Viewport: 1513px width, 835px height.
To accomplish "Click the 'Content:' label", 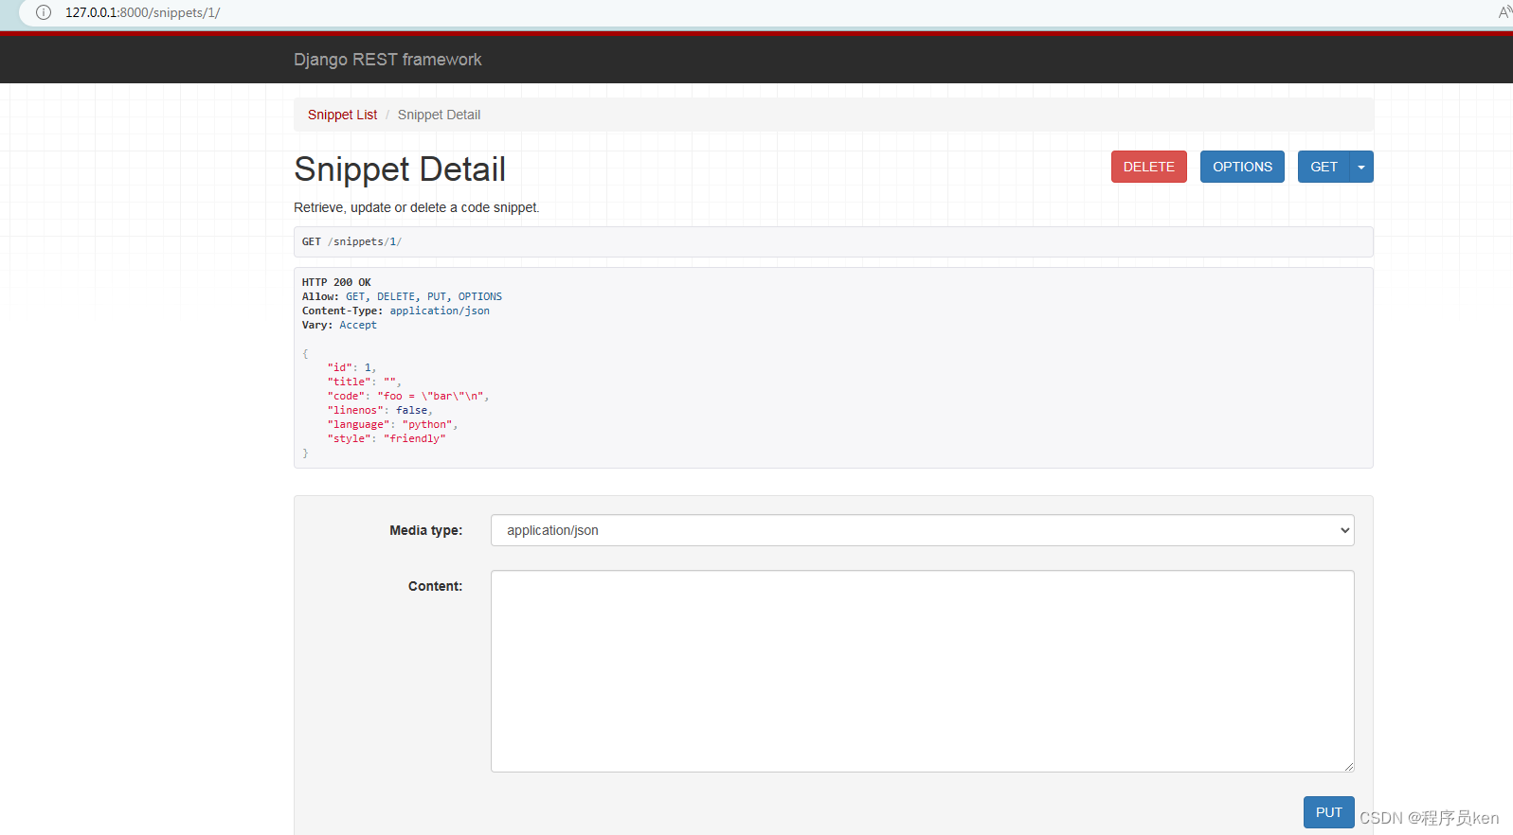I will pos(436,586).
